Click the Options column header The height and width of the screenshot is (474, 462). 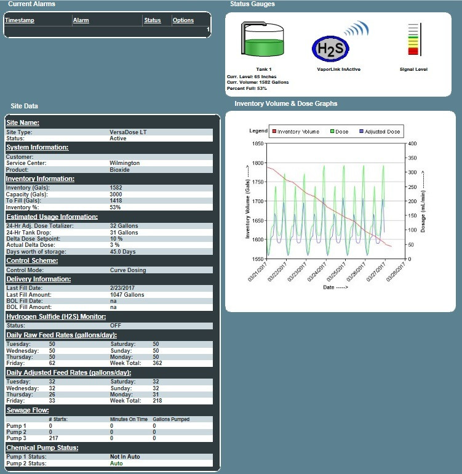pos(183,20)
